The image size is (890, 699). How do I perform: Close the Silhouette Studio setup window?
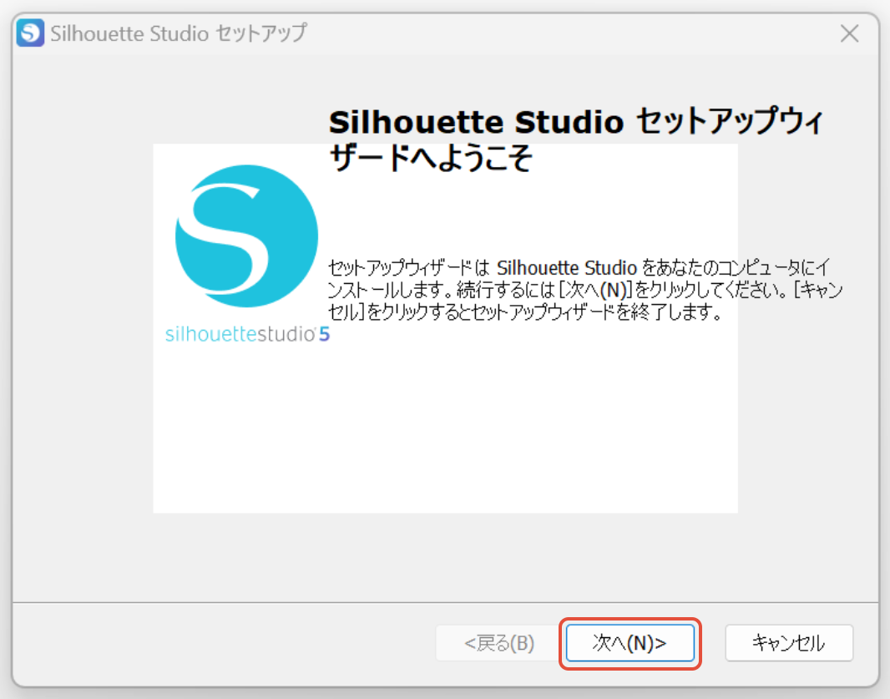(849, 33)
